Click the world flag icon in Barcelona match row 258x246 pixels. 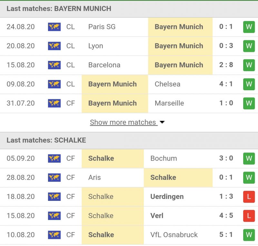coord(54,65)
